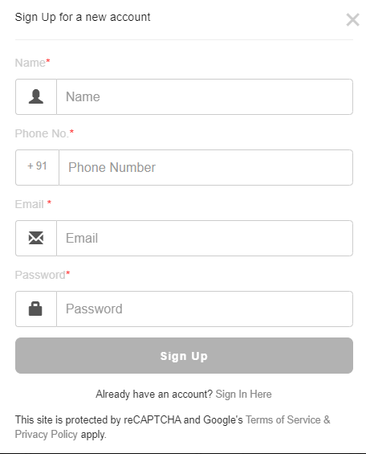This screenshot has height=454, width=366.
Task: Click the Name* field label
Action: click(x=33, y=63)
